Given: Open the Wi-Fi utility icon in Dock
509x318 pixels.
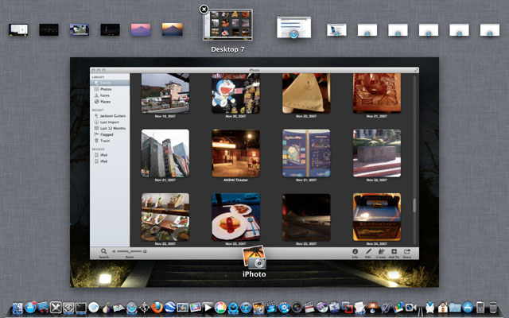Looking at the screenshot, I should click(x=94, y=308).
